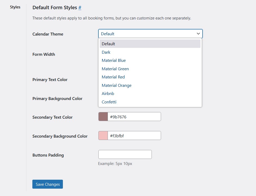Choose Material Red theme
The height and width of the screenshot is (196, 256).
pyautogui.click(x=150, y=77)
